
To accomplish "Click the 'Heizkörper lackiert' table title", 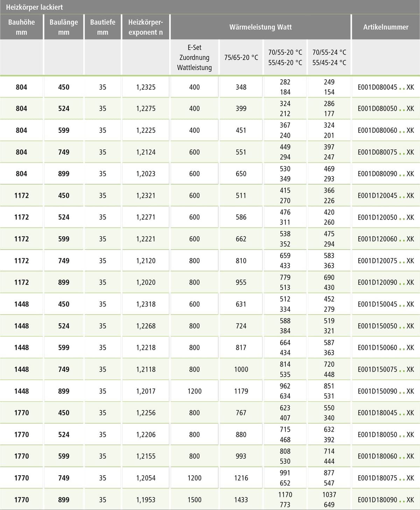I will click(x=34, y=7).
